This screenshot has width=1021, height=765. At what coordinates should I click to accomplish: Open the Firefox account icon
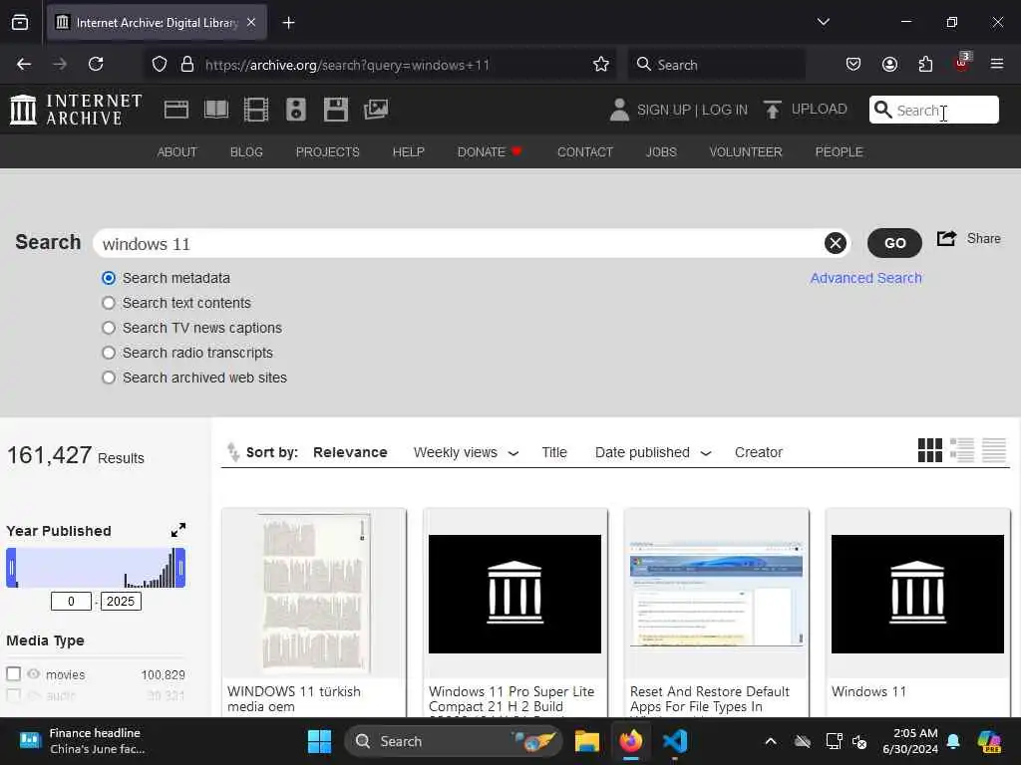(x=889, y=64)
